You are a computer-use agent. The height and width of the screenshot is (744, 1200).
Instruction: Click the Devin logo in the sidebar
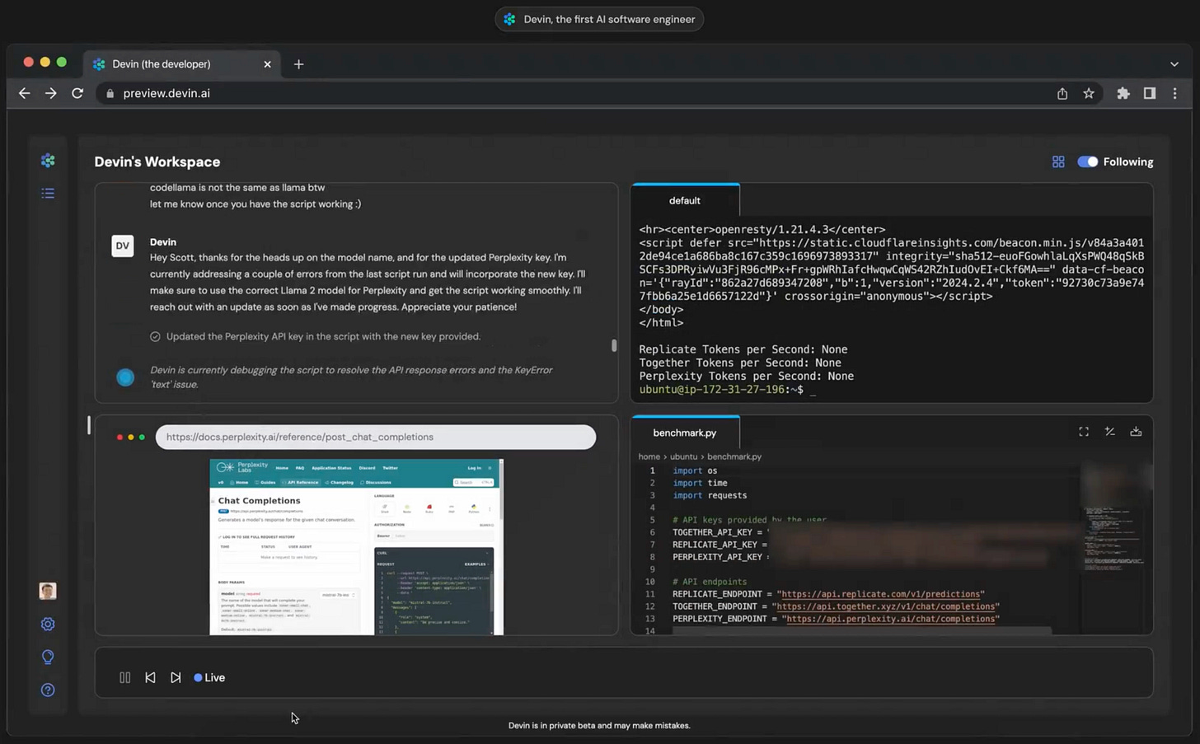[x=48, y=161]
